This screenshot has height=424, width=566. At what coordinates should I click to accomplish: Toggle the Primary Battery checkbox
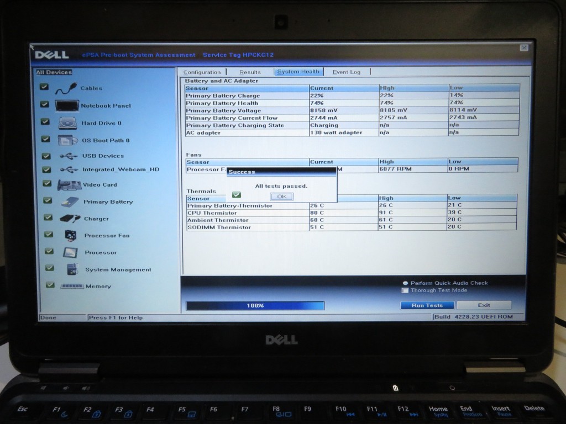pos(48,200)
